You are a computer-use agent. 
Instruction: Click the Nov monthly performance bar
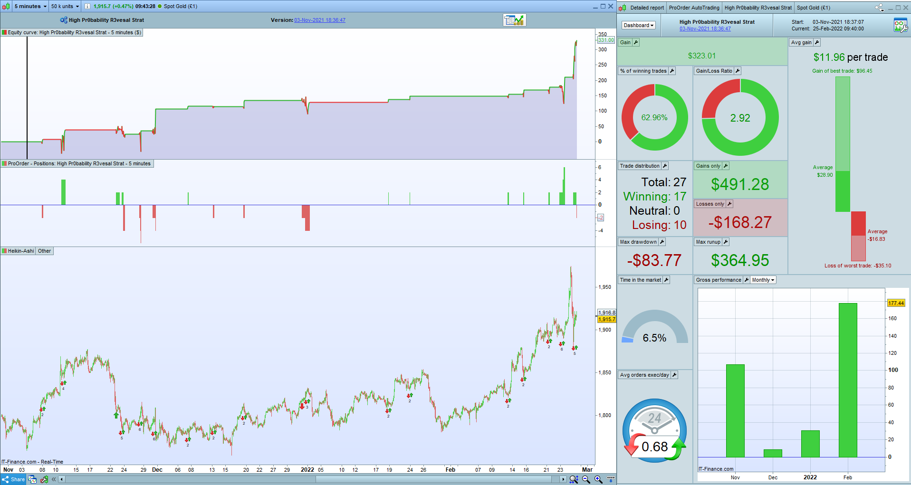pos(735,411)
